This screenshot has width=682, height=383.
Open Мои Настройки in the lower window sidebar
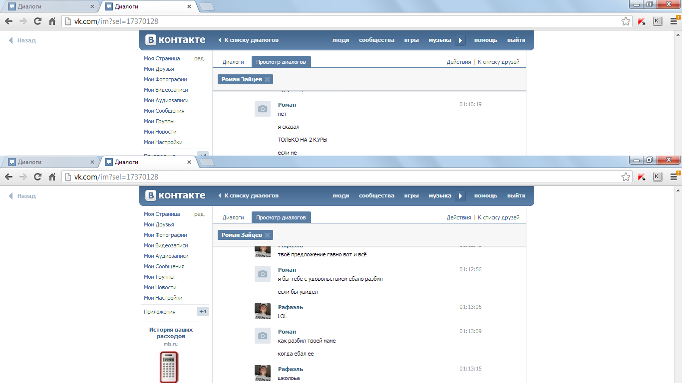click(x=163, y=298)
